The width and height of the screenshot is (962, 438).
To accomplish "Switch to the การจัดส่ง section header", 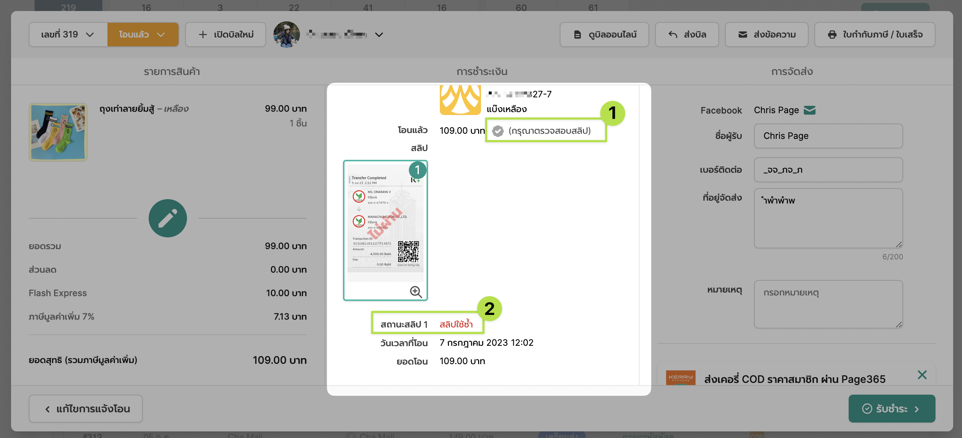I will pos(792,71).
